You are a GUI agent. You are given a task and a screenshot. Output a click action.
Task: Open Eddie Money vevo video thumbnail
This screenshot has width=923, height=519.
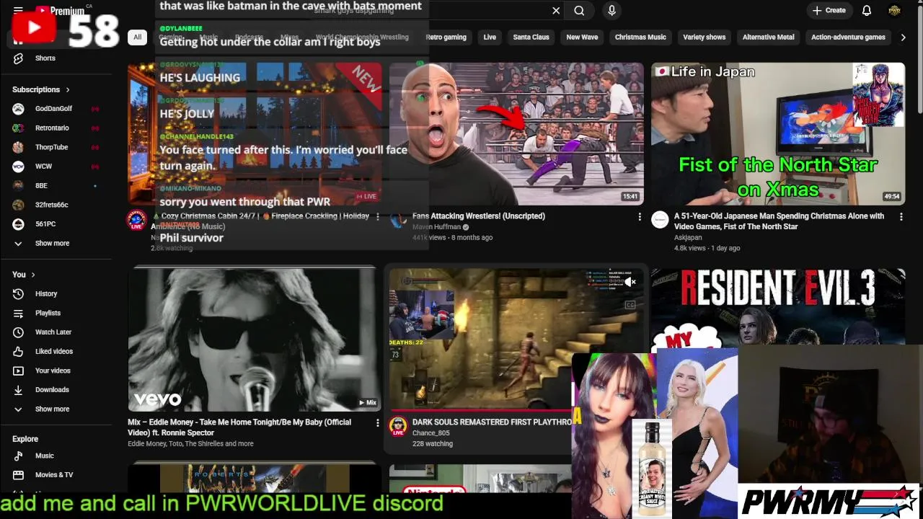(x=255, y=340)
